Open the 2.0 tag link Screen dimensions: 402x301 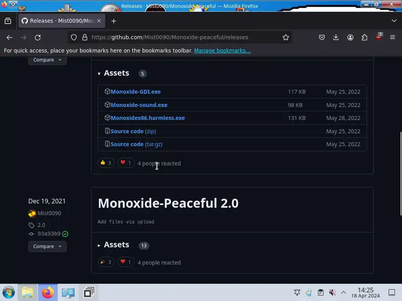(41, 225)
